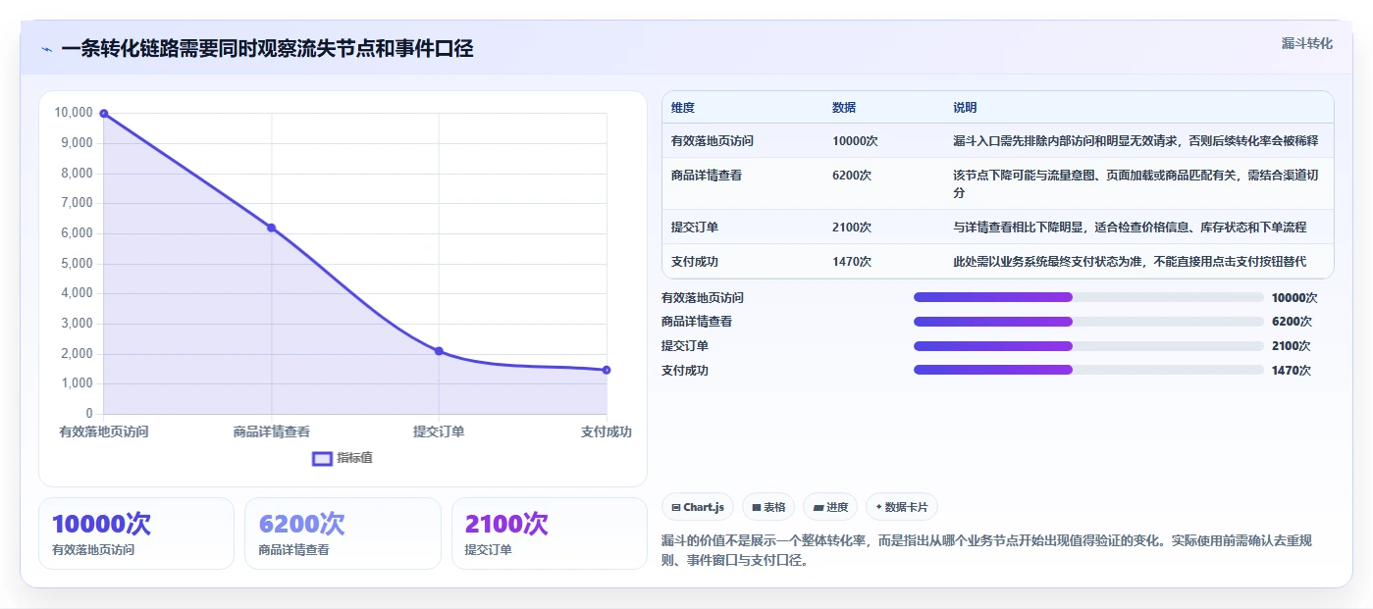Click the 5,000 y-axis label

(77, 264)
